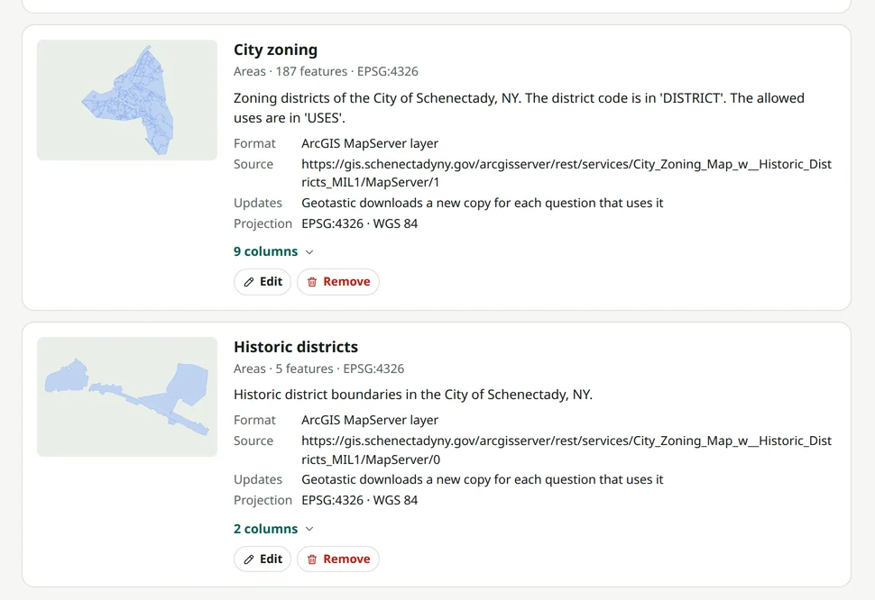Open the City zoning map thumbnail
Viewport: 875px width, 600px height.
click(x=127, y=100)
